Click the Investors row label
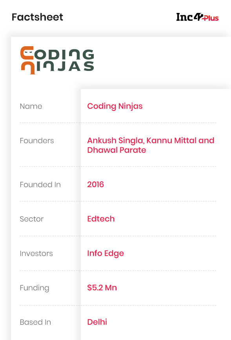Viewport: 231px width, 340px height. point(36,253)
